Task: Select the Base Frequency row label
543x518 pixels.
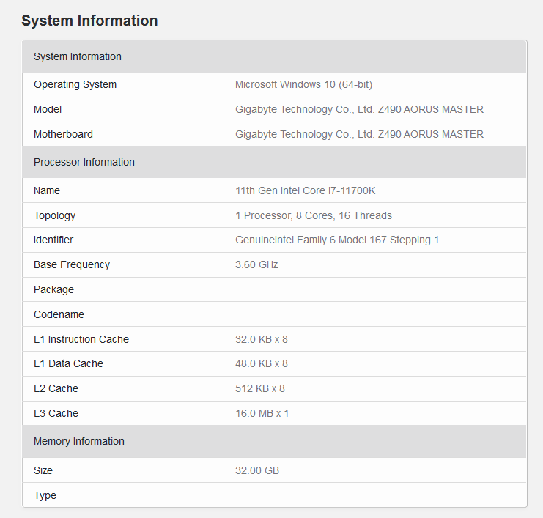Action: pos(72,264)
